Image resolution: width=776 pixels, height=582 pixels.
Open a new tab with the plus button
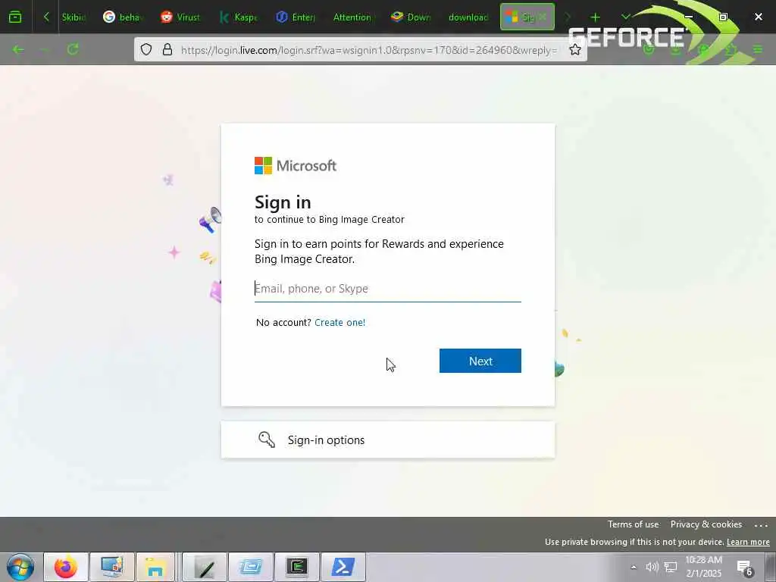tap(596, 17)
